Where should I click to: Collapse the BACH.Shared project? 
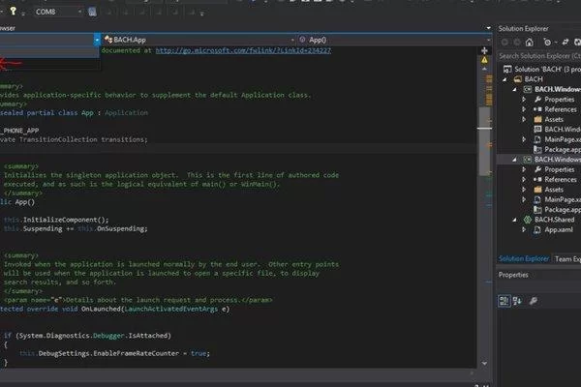515,220
